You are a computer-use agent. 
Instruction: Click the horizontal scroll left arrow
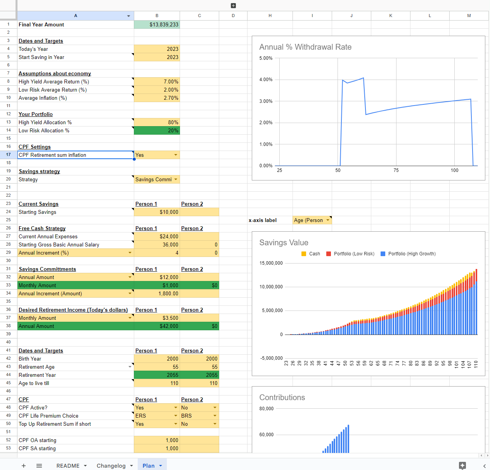[481, 455]
